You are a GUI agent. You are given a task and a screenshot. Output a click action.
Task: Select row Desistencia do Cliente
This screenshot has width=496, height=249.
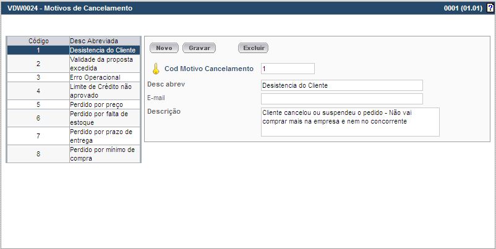(x=74, y=50)
